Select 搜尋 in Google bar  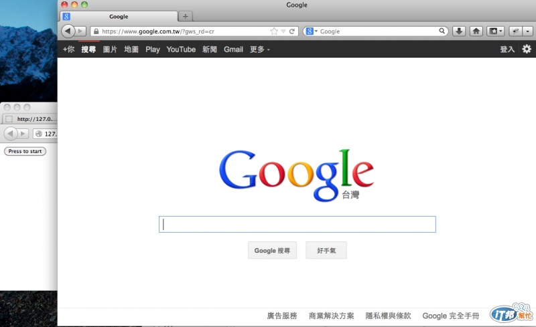pos(88,49)
